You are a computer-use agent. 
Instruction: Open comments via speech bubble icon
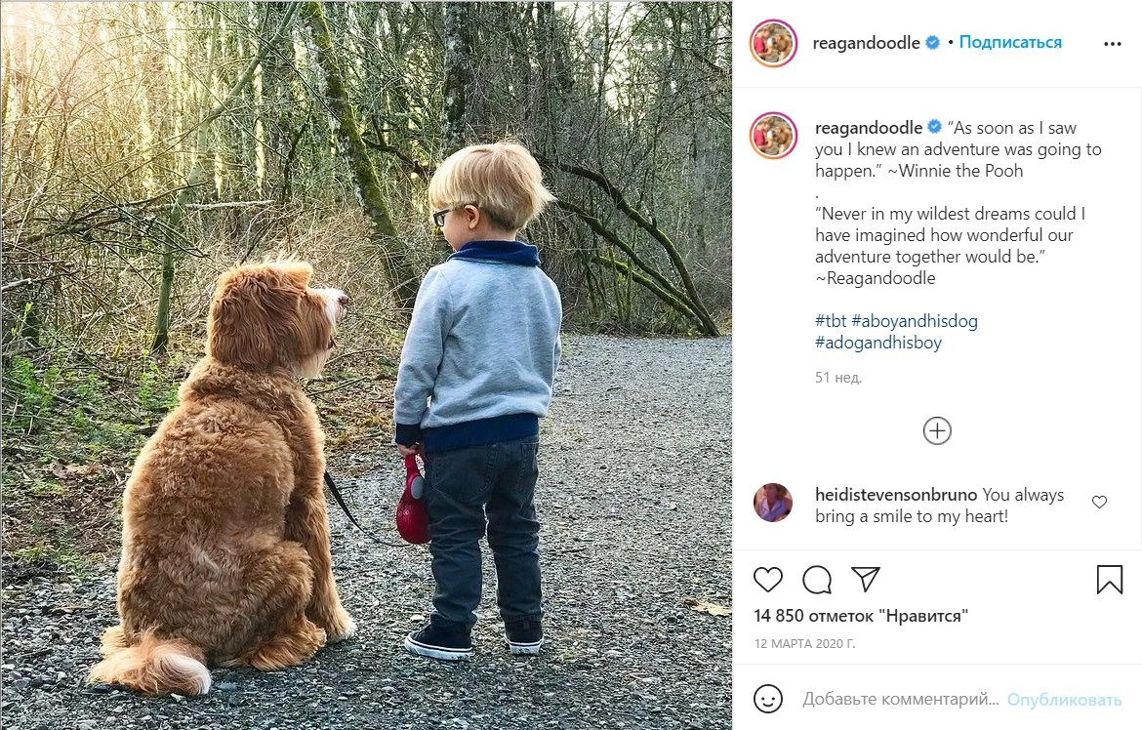click(817, 580)
